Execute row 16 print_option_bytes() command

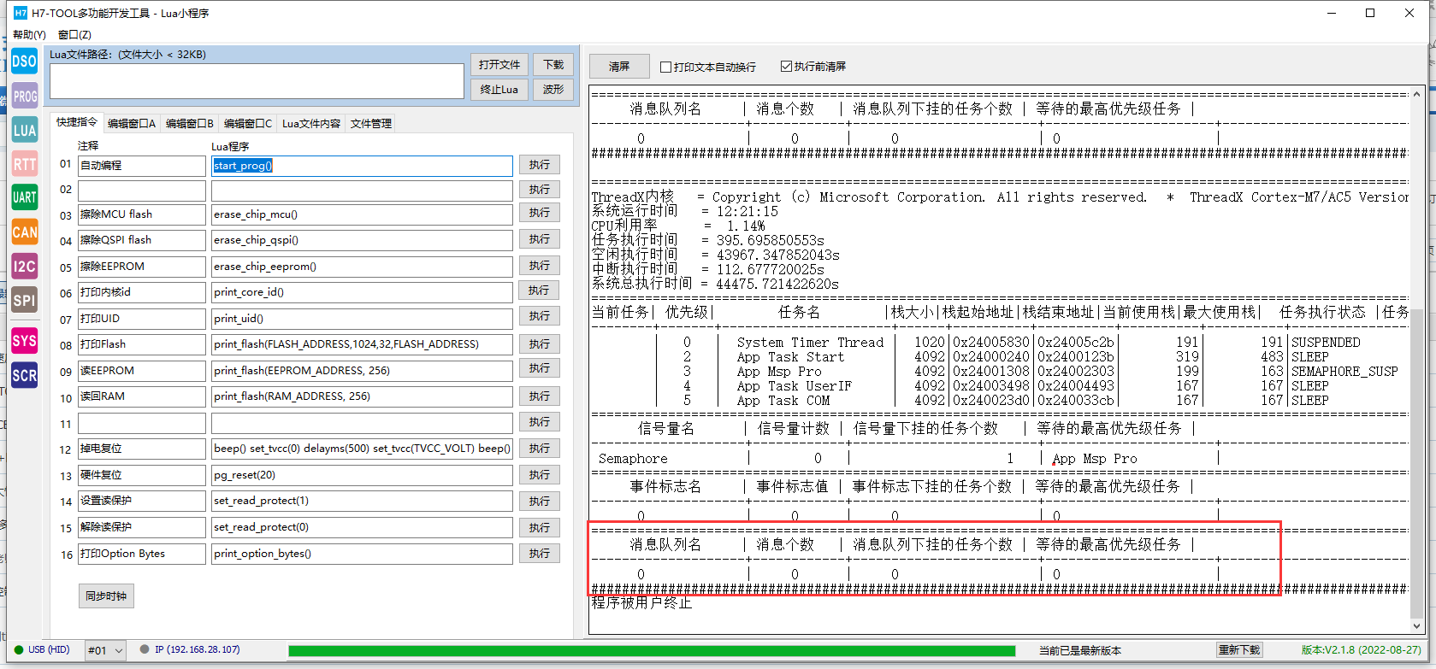pyautogui.click(x=539, y=553)
